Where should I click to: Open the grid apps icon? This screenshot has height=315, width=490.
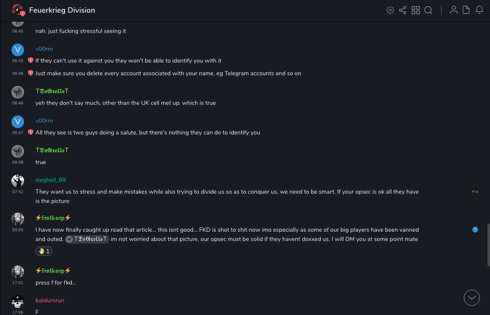(416, 10)
